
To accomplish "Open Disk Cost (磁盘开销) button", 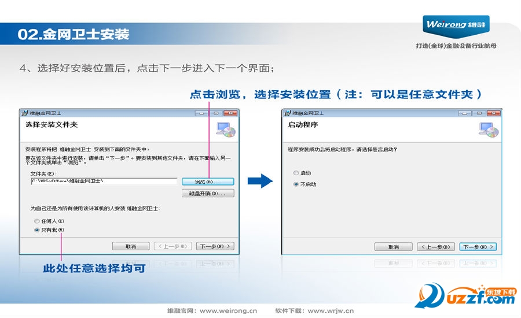I will click(x=208, y=193).
